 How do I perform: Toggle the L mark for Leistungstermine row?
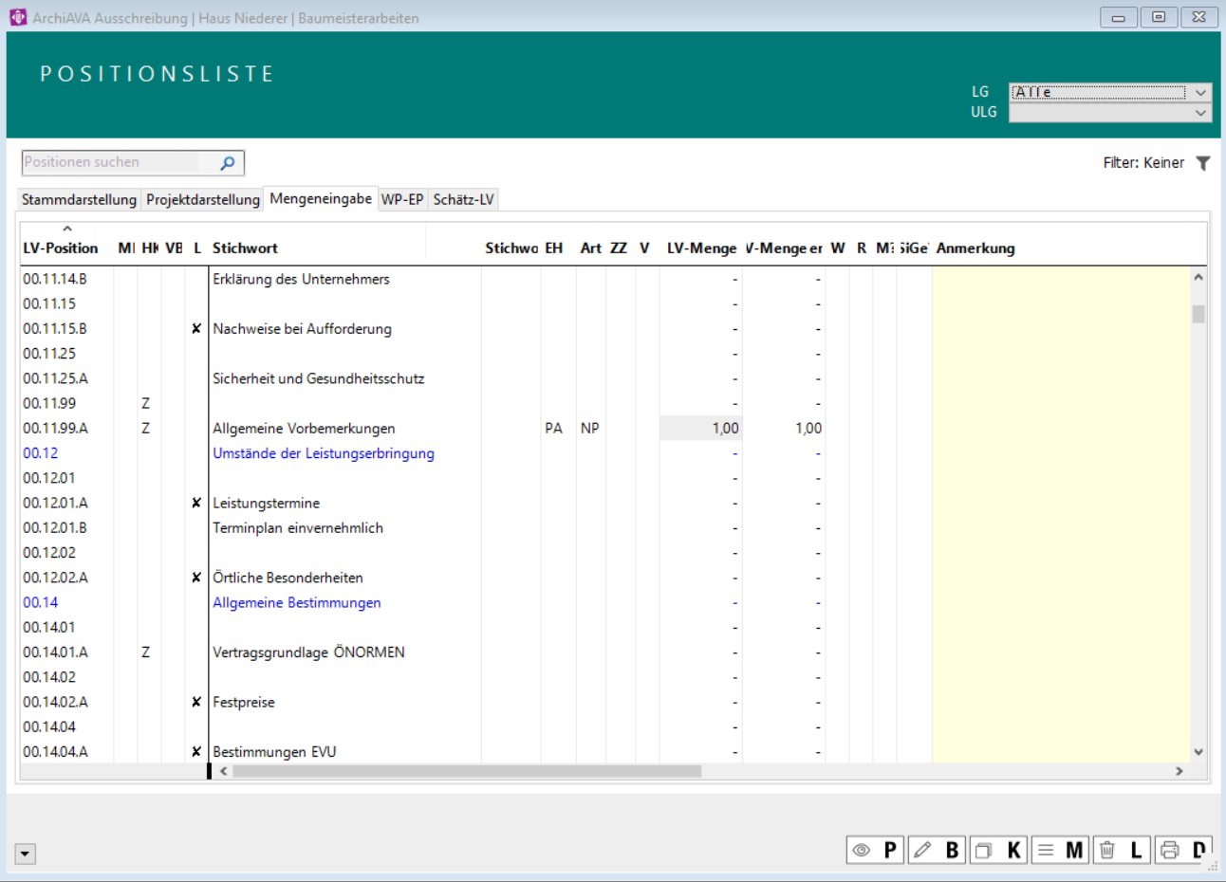[196, 503]
